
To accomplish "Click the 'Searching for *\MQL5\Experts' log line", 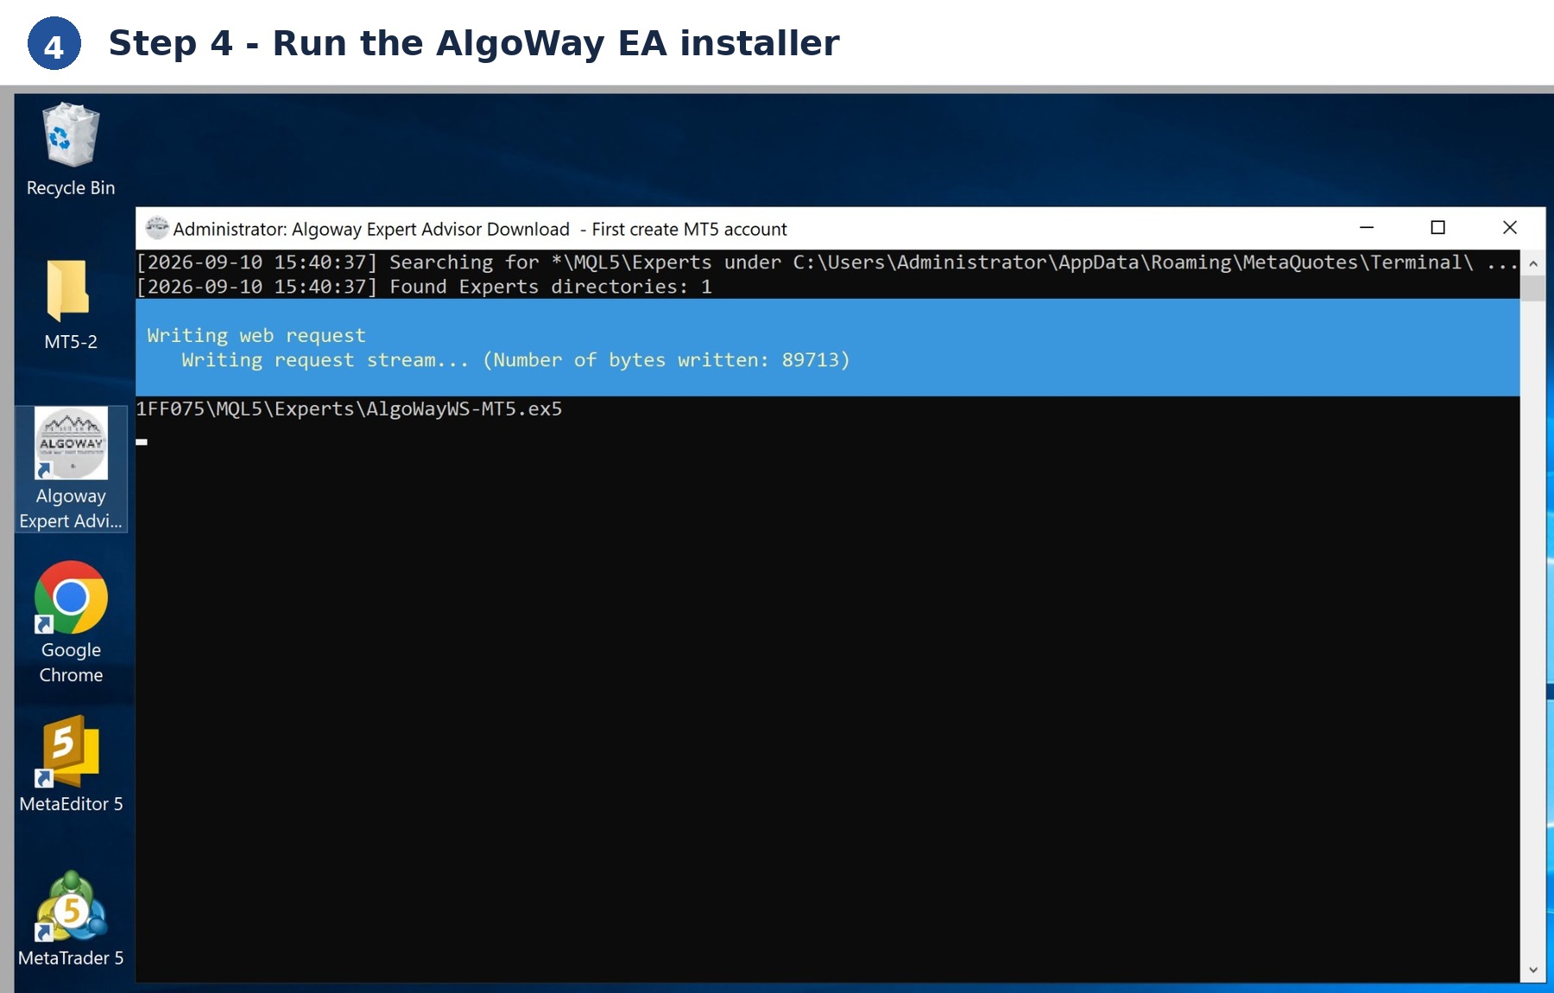I will pyautogui.click(x=826, y=262).
